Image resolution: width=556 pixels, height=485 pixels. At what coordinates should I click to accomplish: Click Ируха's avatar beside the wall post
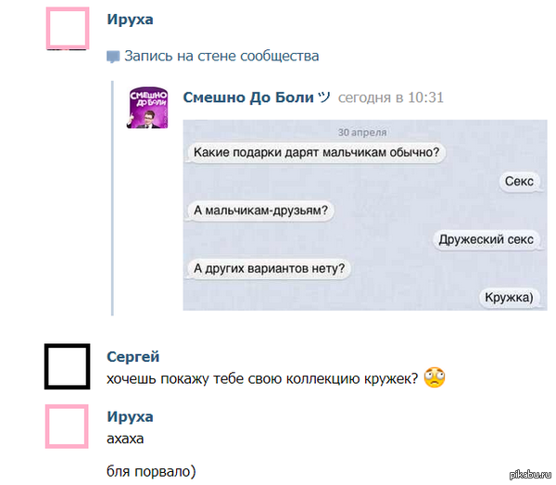[68, 28]
